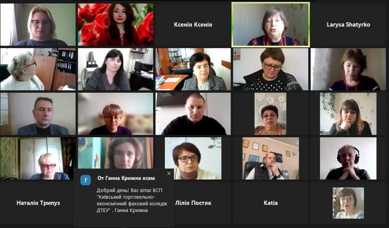Select the Katia participant tile
The width and height of the screenshot is (389, 228).
point(271,203)
